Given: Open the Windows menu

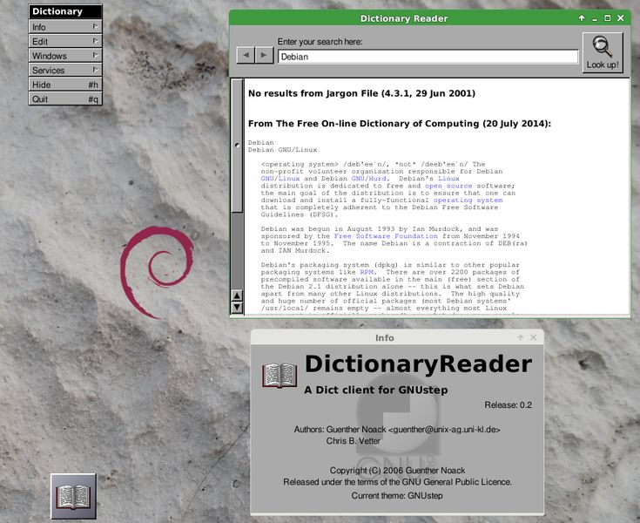Looking at the screenshot, I should coord(65,56).
